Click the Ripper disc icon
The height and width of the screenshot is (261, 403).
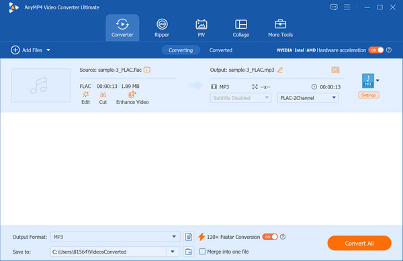pyautogui.click(x=162, y=24)
